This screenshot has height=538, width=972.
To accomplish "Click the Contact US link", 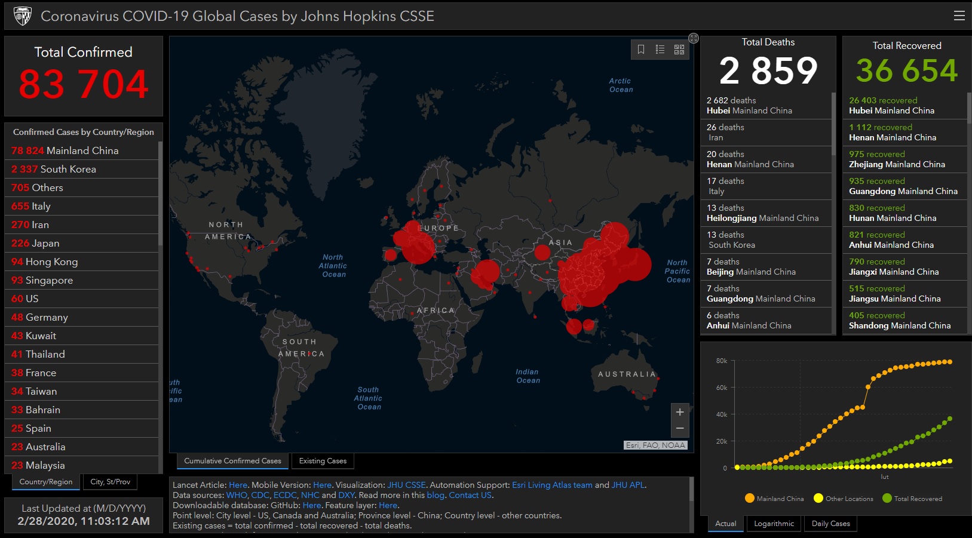I will click(x=470, y=495).
